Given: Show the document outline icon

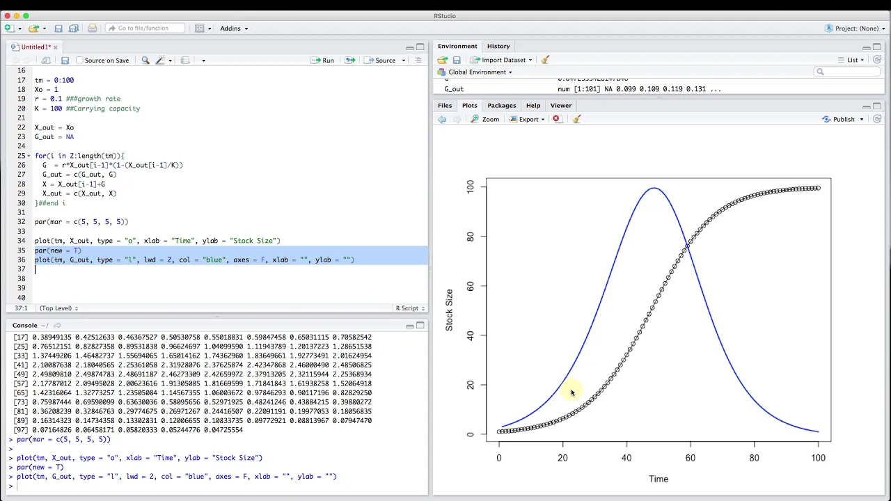Looking at the screenshot, I should (x=418, y=61).
